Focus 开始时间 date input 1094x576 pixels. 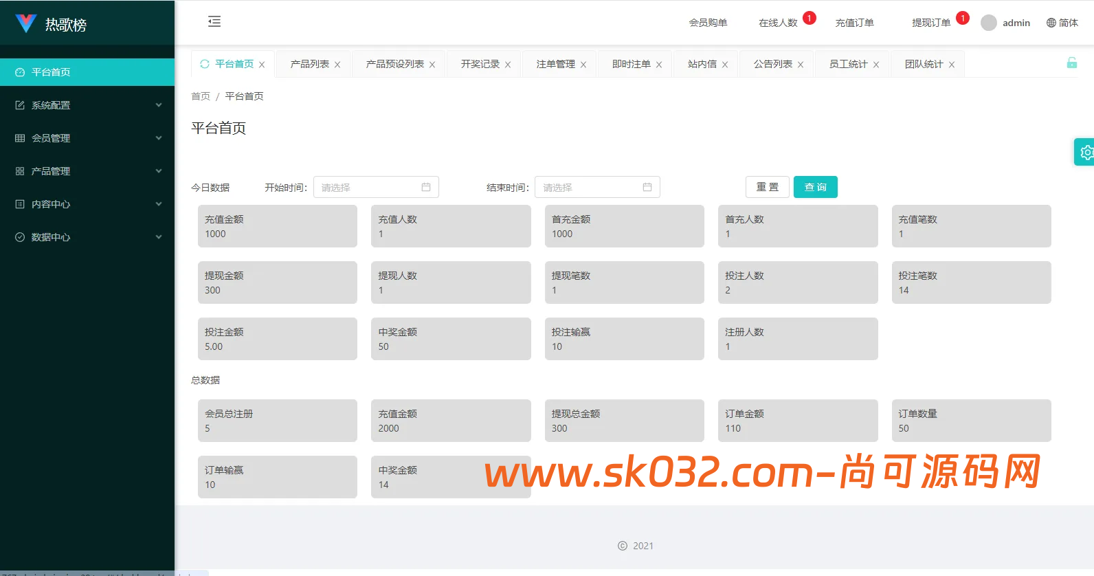(376, 187)
